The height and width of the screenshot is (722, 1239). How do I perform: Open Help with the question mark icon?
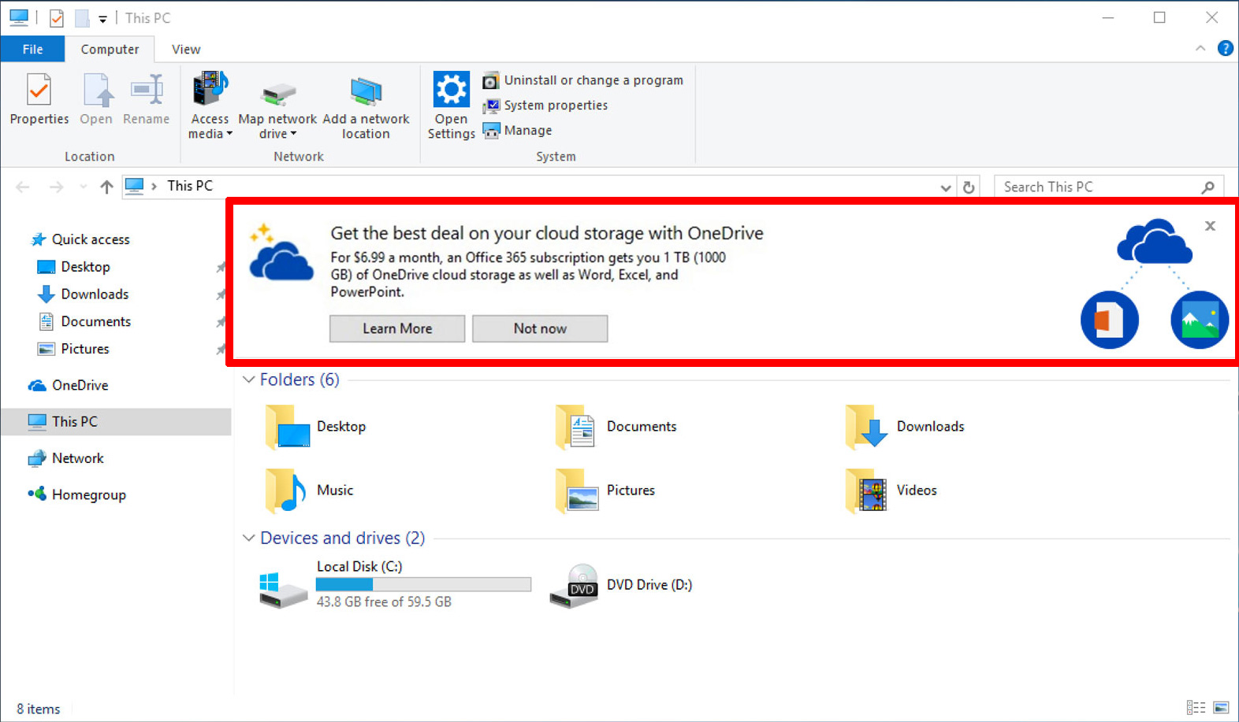coord(1226,49)
